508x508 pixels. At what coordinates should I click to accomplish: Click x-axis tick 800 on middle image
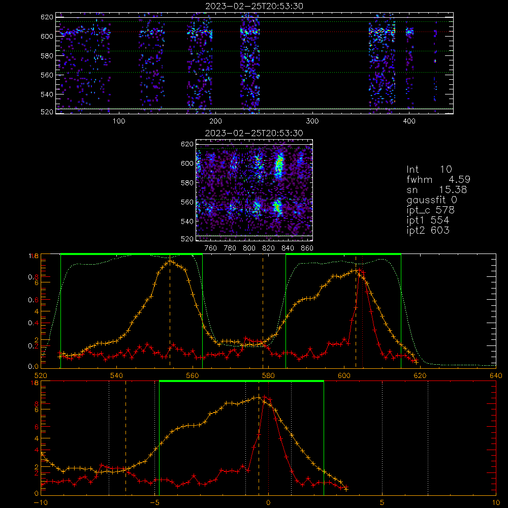tap(249, 248)
